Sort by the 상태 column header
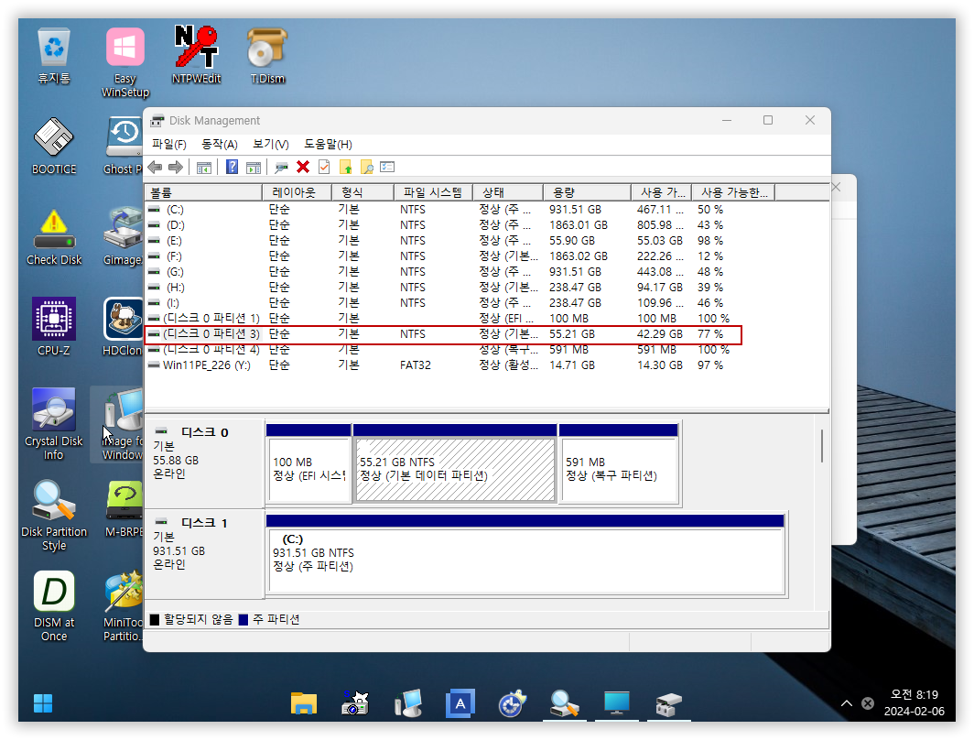The image size is (974, 740). click(508, 192)
